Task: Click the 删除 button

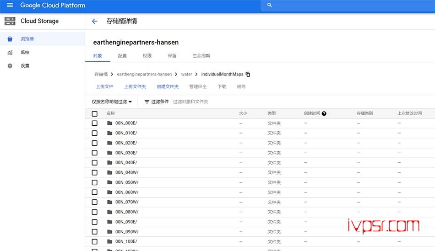Action: pos(241,86)
